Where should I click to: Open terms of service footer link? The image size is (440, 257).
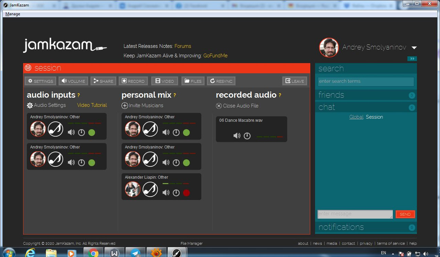pyautogui.click(x=391, y=243)
